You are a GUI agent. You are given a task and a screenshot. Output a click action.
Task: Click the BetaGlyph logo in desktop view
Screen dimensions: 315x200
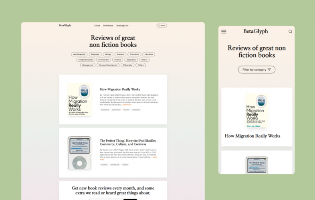point(65,25)
